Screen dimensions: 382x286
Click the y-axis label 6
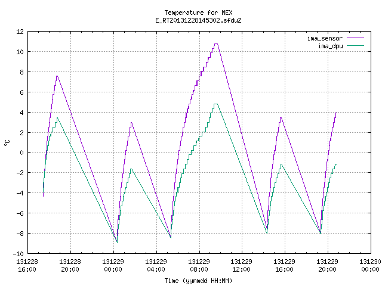tap(22, 92)
